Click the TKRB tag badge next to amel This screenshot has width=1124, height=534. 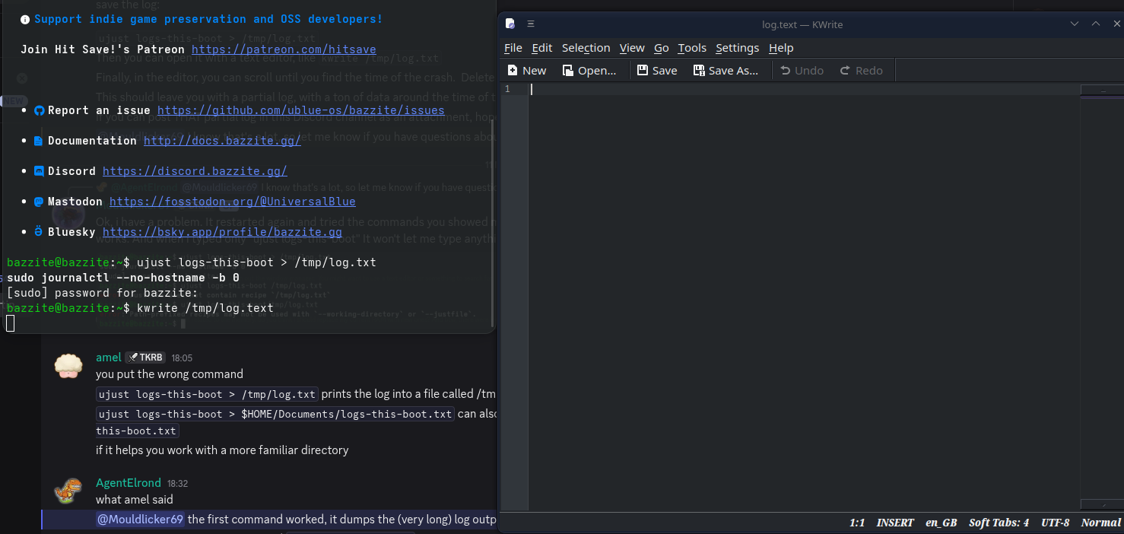pos(145,358)
